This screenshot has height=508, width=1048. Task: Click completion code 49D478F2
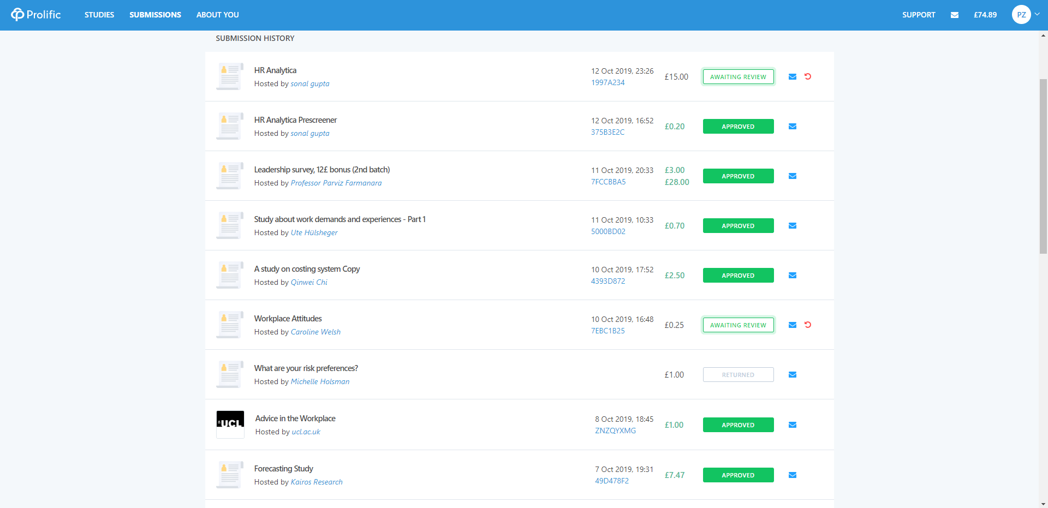tap(612, 481)
